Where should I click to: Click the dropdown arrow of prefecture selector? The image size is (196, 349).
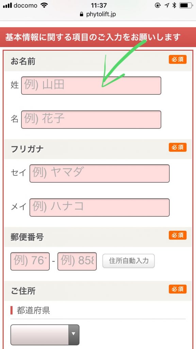tap(74, 335)
